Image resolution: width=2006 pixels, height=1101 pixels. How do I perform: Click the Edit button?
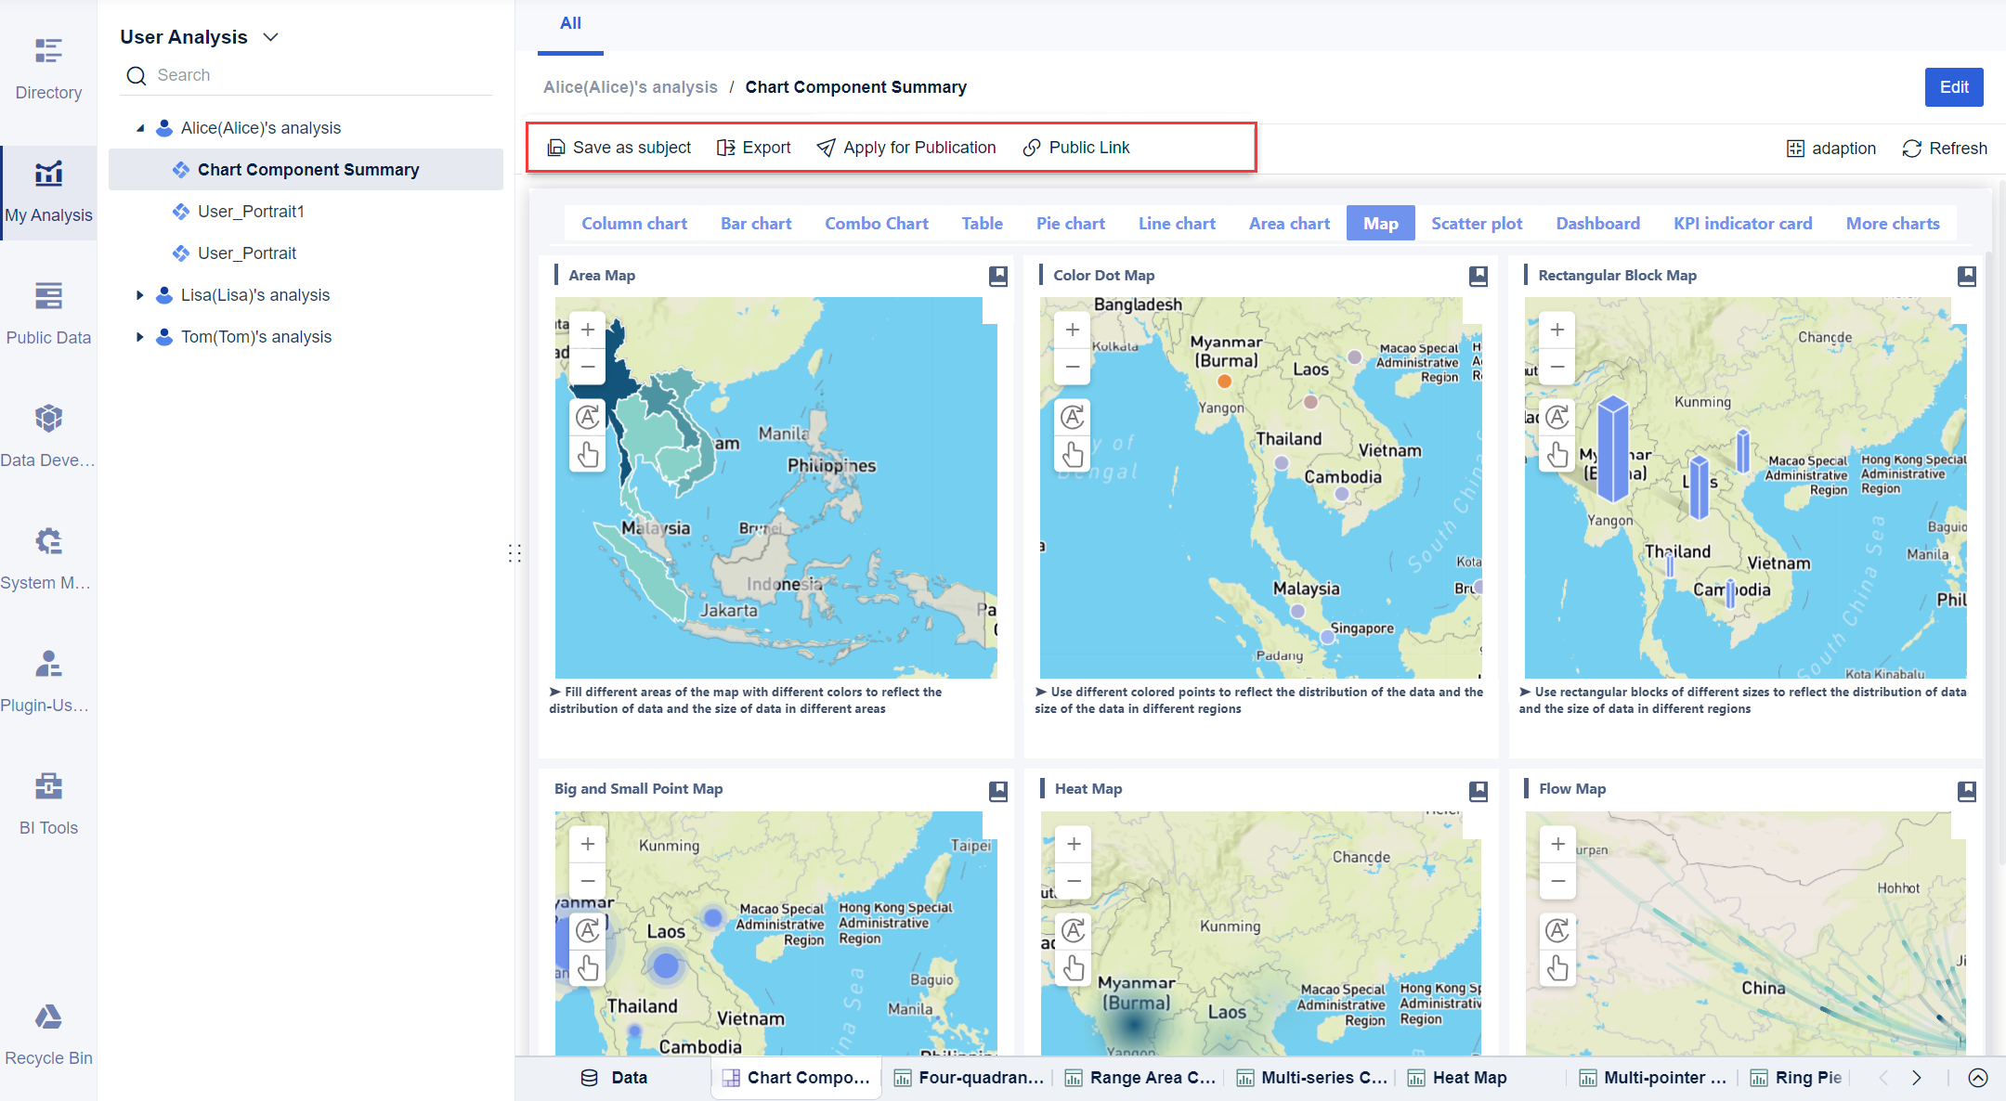coord(1953,86)
